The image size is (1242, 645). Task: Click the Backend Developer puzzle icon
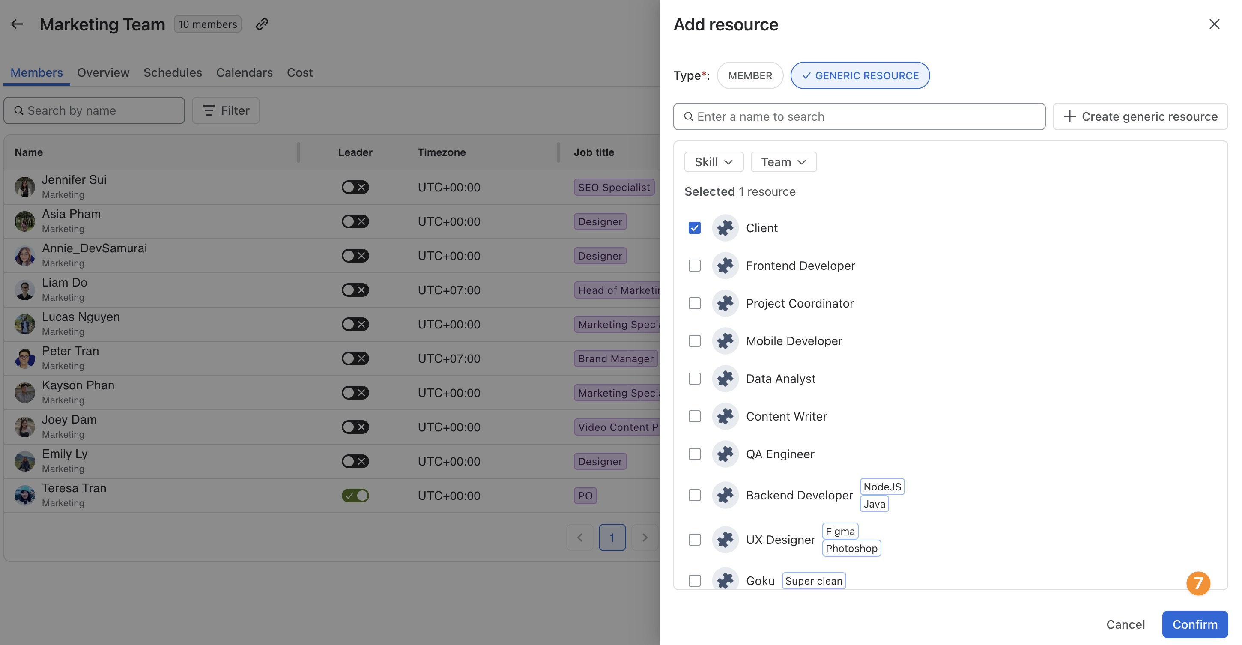click(x=725, y=495)
